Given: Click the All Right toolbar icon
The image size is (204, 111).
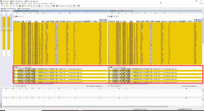Looking at the screenshot, I should (54, 6).
